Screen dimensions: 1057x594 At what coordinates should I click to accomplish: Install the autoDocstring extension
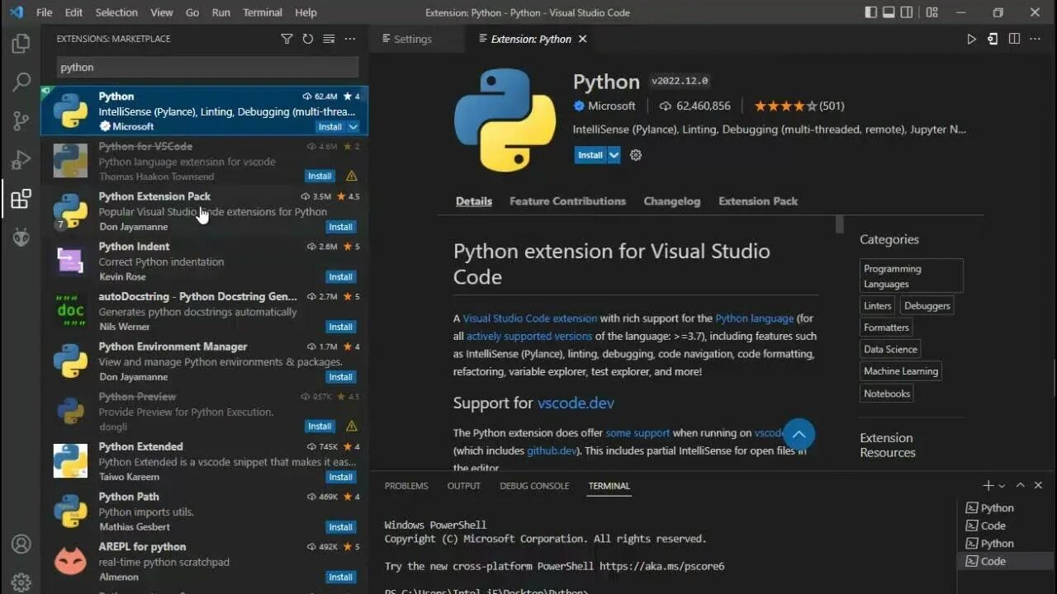coord(341,327)
